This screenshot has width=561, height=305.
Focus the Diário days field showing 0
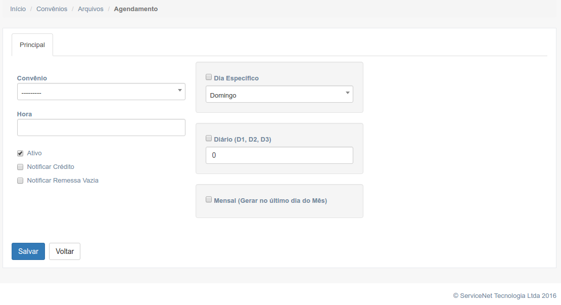coord(279,156)
